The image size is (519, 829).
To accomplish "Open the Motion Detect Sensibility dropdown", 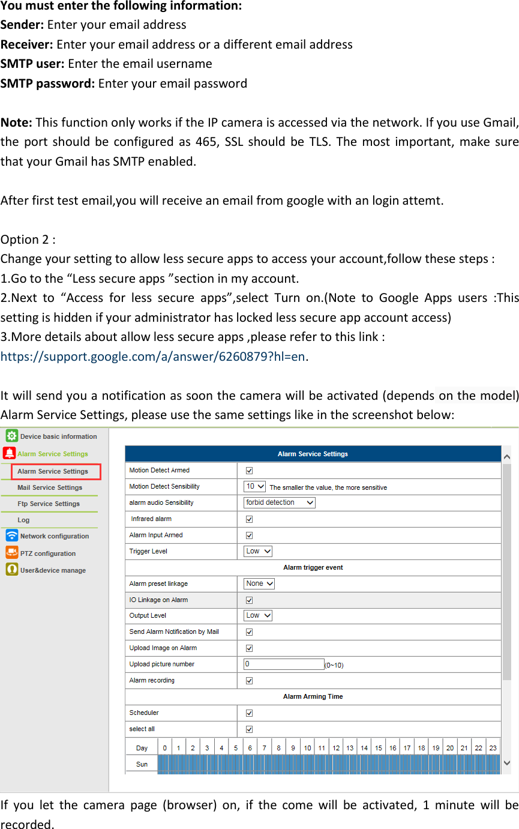I will pyautogui.click(x=254, y=486).
